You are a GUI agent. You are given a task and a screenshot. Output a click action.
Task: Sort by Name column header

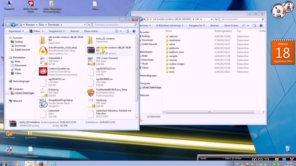click(168, 31)
